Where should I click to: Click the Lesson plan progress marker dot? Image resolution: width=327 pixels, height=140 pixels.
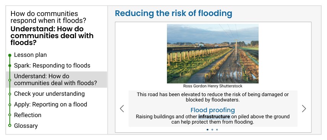[10, 55]
